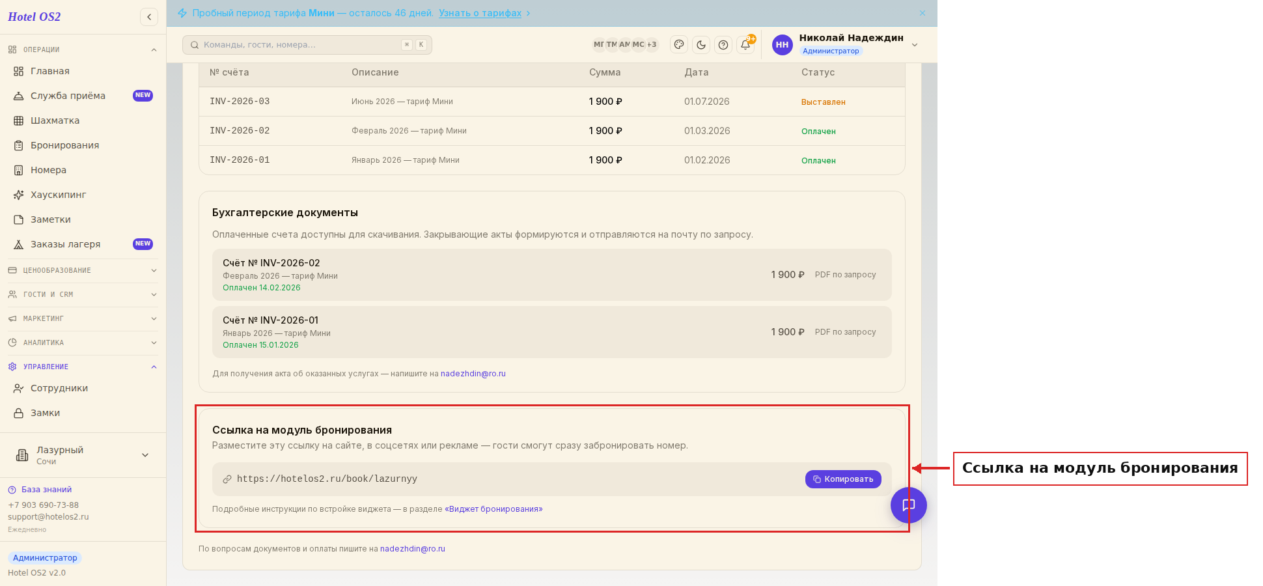Close the trial period banner
This screenshot has height=586, width=1263.
pyautogui.click(x=923, y=13)
